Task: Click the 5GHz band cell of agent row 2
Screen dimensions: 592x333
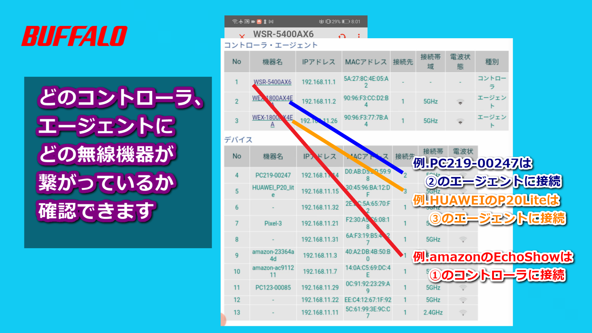Action: [430, 101]
